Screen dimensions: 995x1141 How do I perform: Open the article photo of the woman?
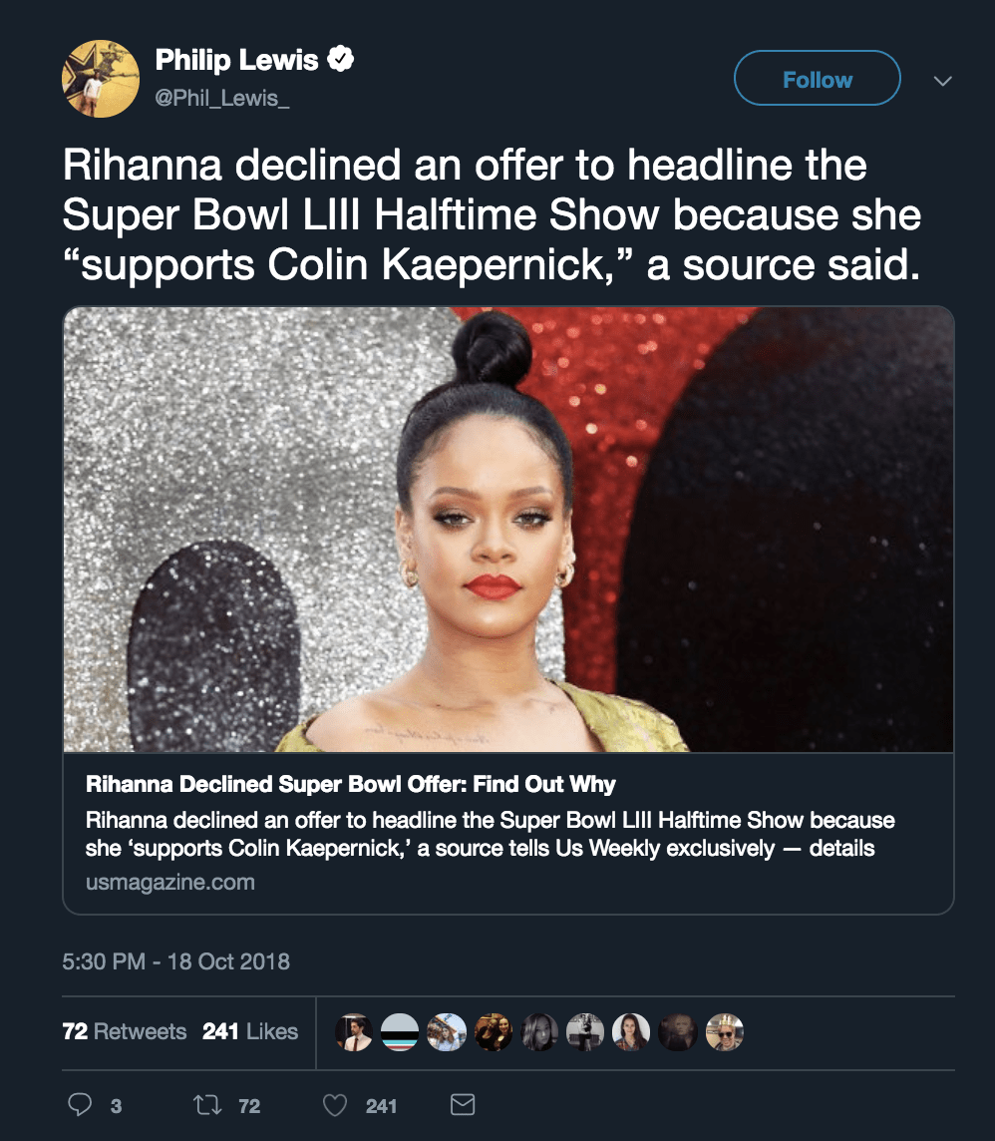pyautogui.click(x=507, y=529)
